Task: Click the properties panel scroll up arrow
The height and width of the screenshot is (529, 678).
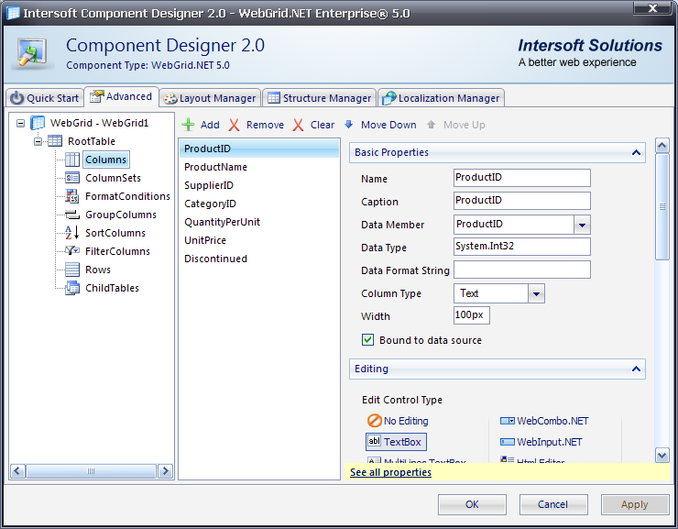Action: (662, 146)
